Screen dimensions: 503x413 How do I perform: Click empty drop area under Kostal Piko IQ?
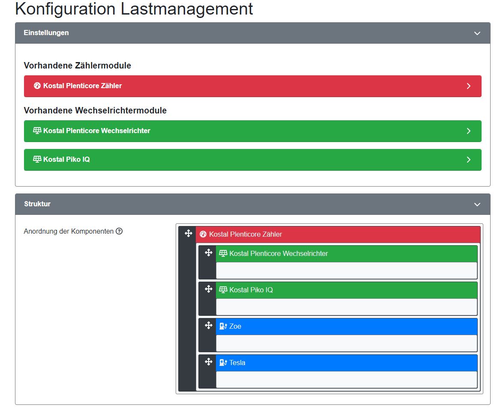click(x=347, y=306)
